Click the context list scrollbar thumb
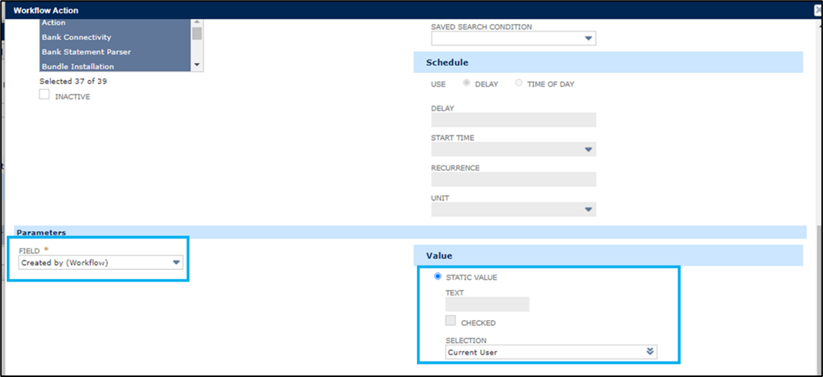The image size is (823, 377). [x=197, y=34]
